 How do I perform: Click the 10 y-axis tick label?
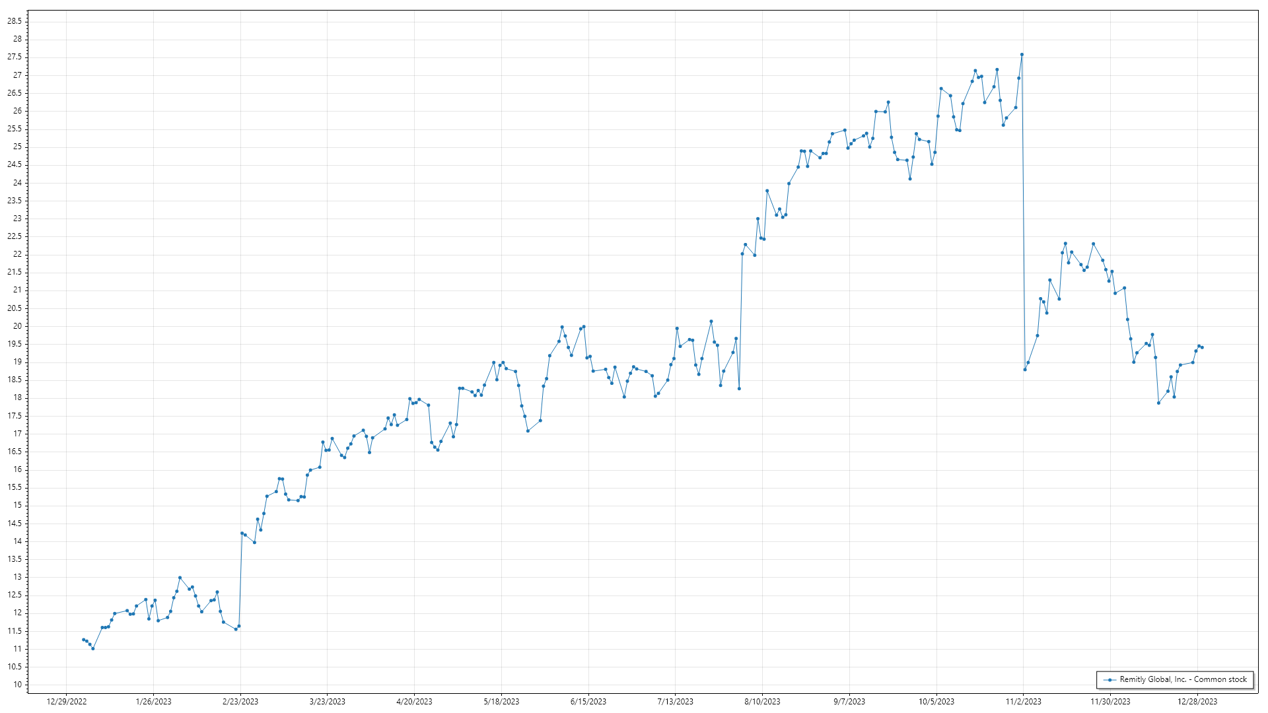pos(17,685)
